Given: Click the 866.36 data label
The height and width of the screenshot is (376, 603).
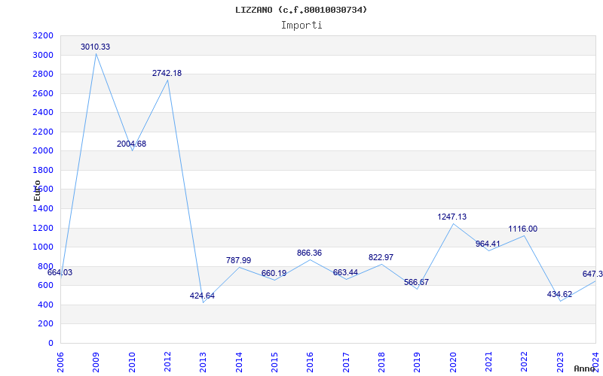Looking at the screenshot, I should [x=309, y=253].
